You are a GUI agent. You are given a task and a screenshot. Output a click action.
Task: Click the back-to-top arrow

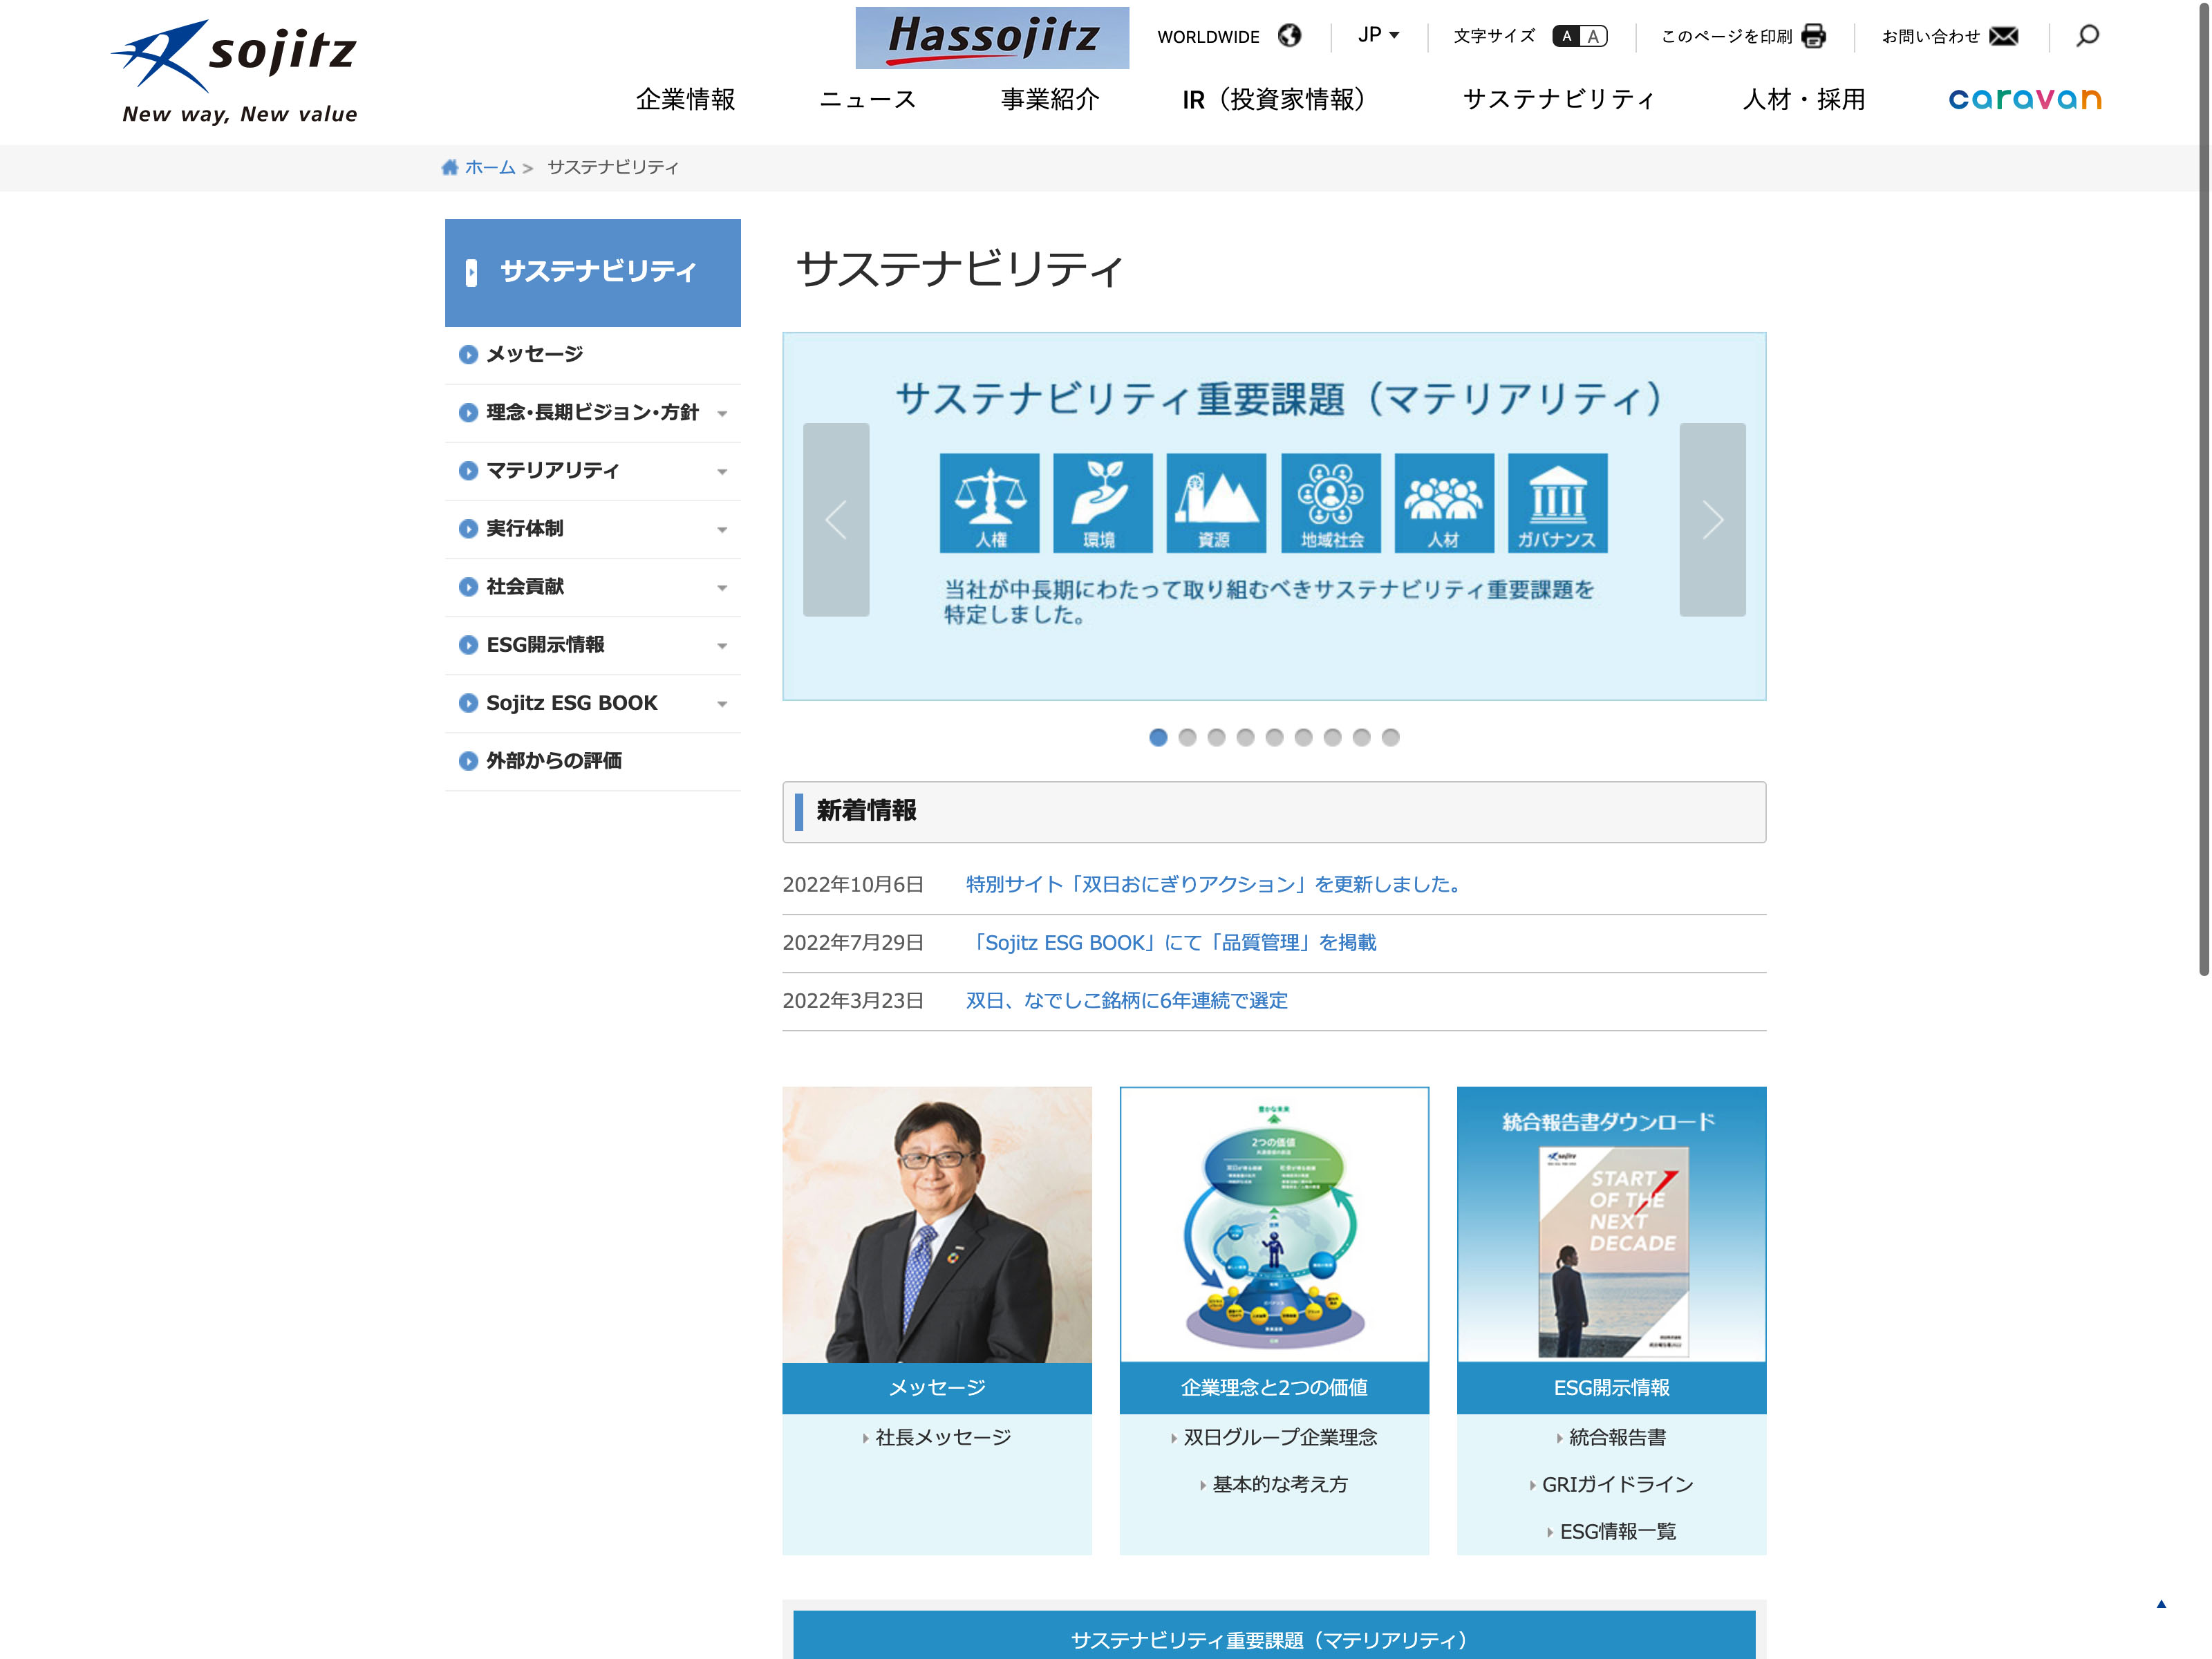pos(2161,1604)
